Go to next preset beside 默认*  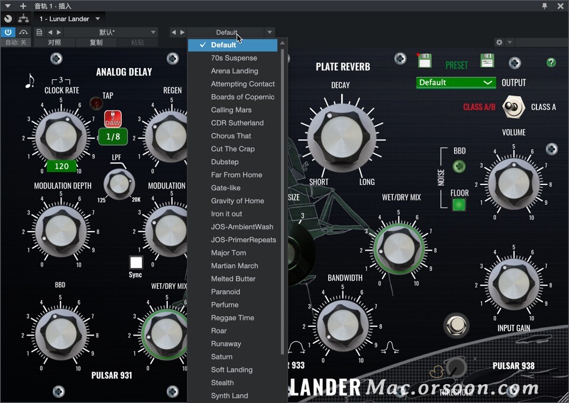pyautogui.click(x=59, y=32)
